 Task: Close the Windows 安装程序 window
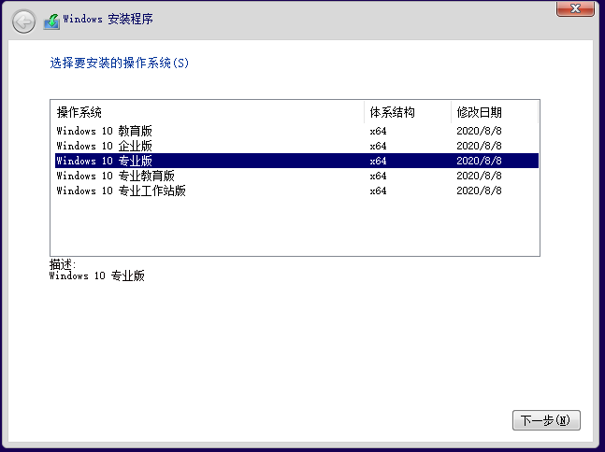point(575,8)
